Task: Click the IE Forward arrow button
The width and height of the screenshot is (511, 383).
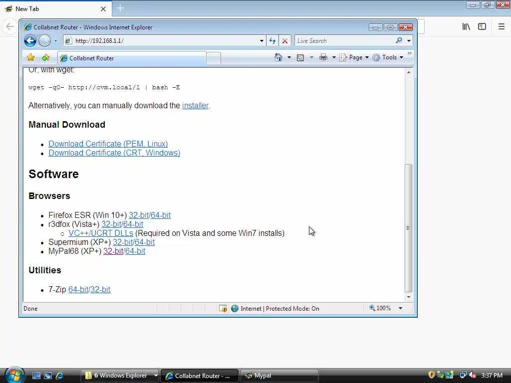Action: 44,41
